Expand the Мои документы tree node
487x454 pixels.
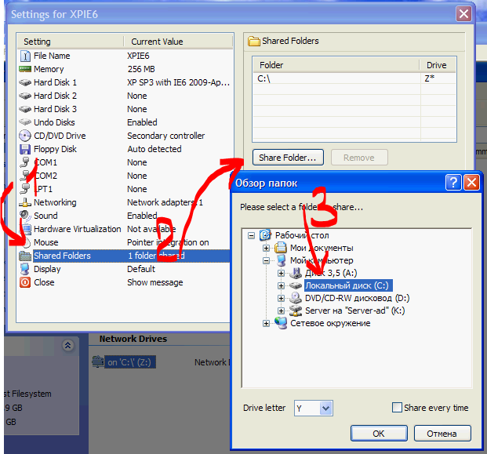pos(266,248)
